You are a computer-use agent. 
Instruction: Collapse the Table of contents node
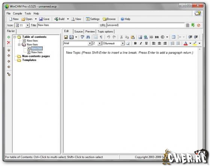[x=15, y=37]
